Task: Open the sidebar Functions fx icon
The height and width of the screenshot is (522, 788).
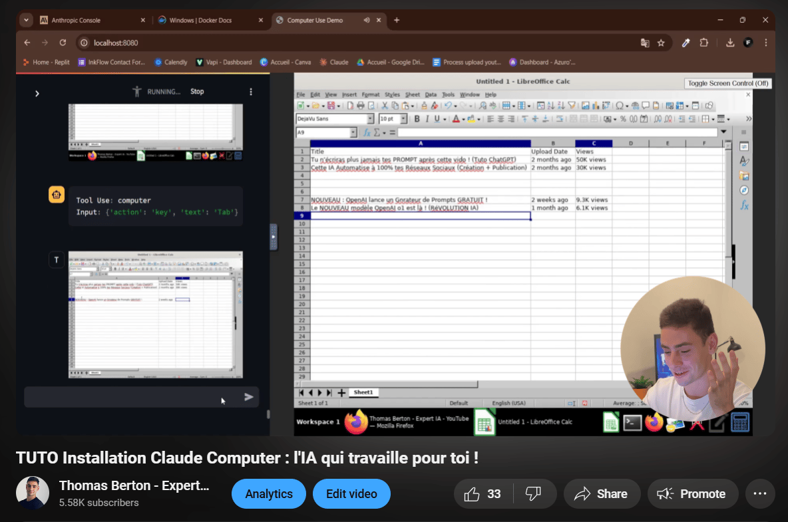Action: 744,205
